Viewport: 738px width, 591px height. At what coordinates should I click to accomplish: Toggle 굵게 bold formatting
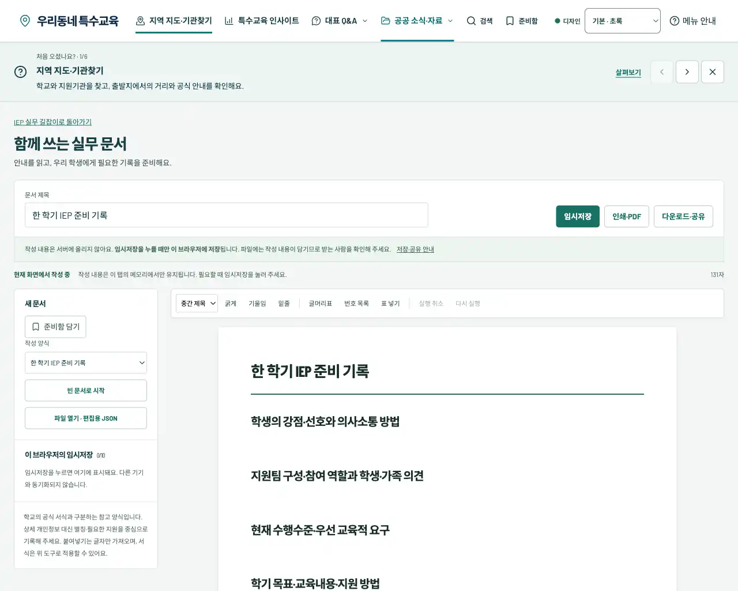(x=231, y=304)
